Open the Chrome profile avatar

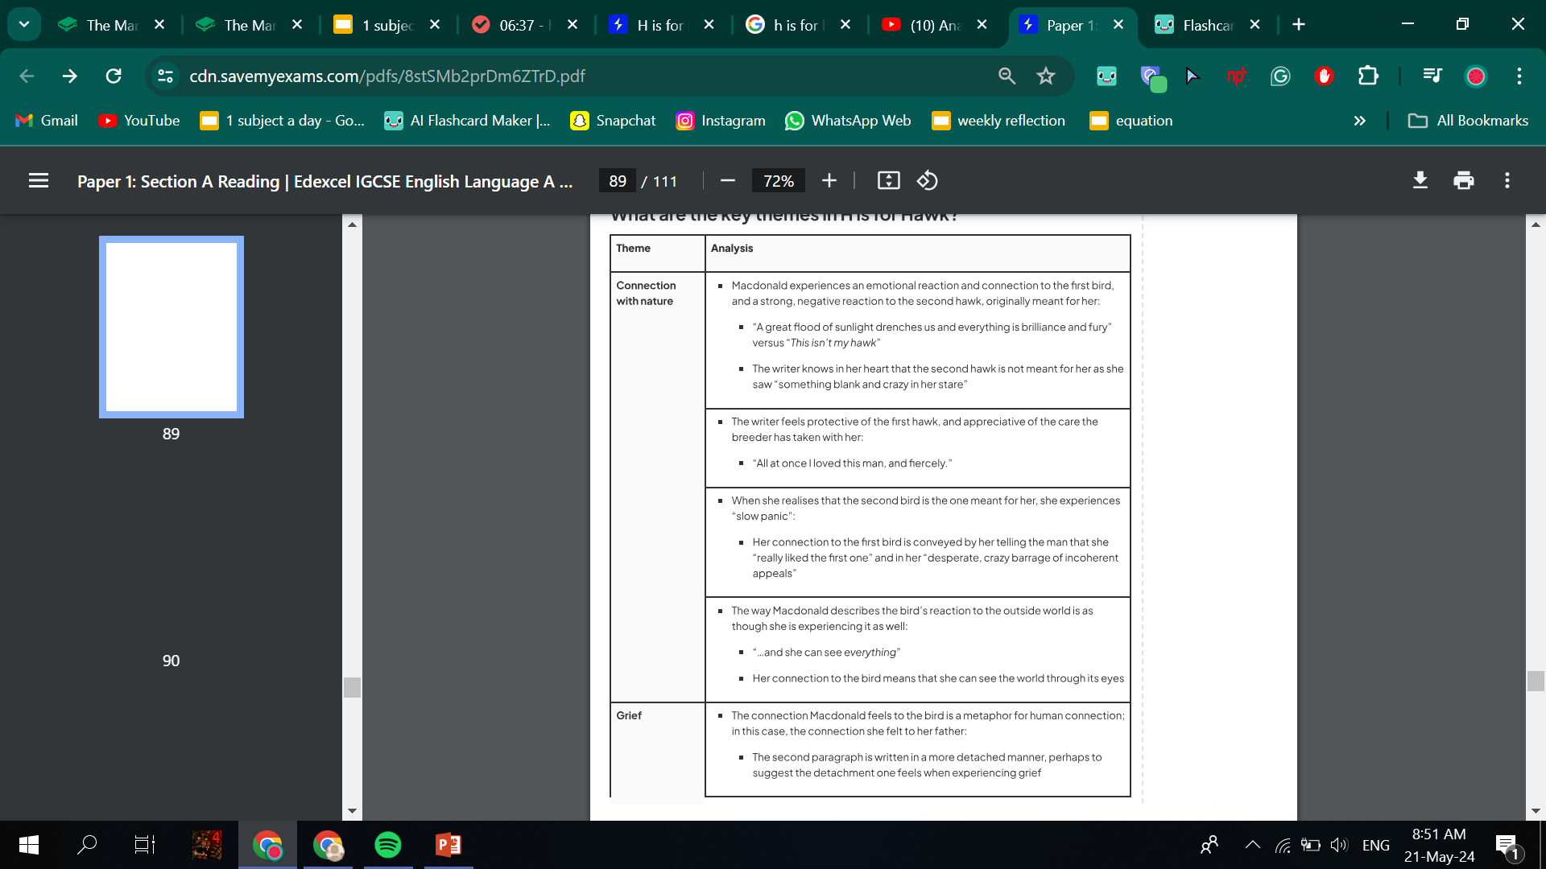[1476, 76]
